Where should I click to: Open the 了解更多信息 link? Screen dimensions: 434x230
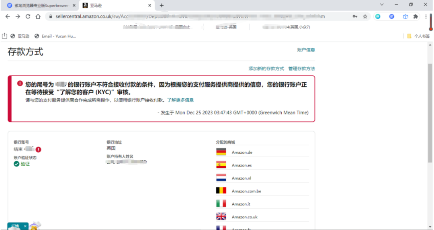(180, 100)
